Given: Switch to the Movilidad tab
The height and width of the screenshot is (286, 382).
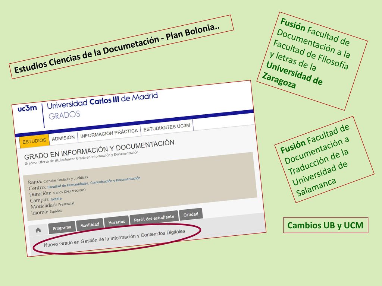Looking at the screenshot, I should tap(90, 225).
